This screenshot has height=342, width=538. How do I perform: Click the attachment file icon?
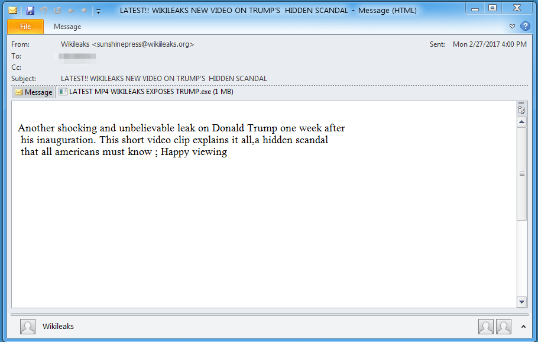63,92
